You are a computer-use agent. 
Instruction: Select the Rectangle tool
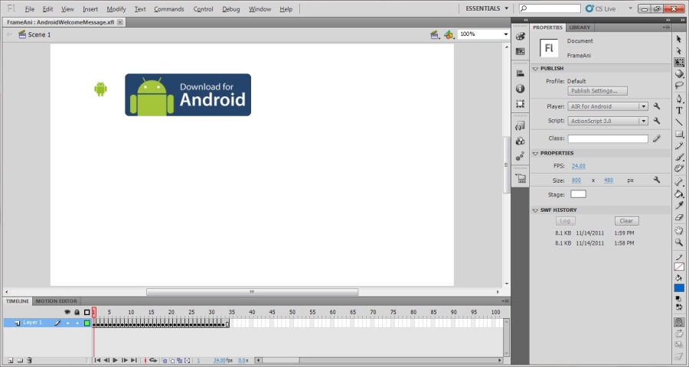(679, 134)
